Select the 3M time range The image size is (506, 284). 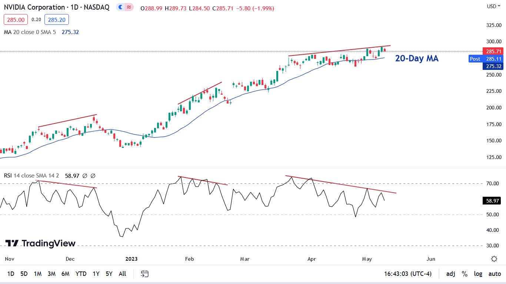pyautogui.click(x=51, y=274)
